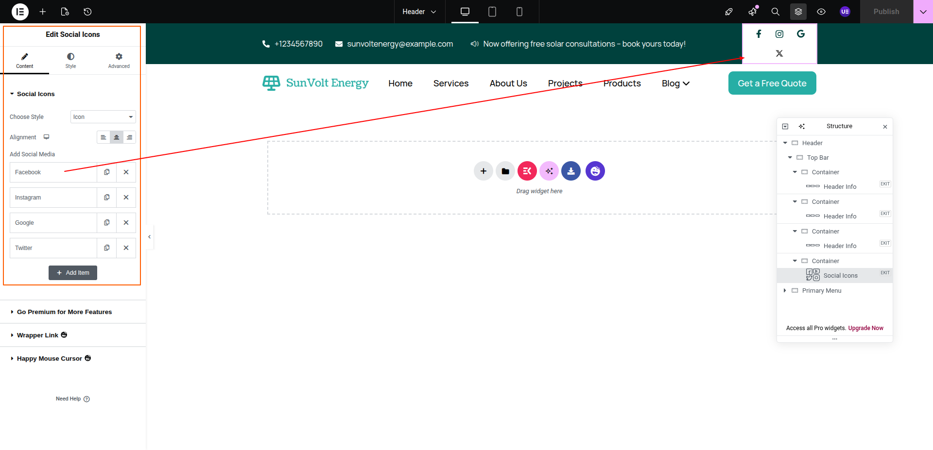
Task: Click the Upgrade Now link
Action: coord(865,328)
